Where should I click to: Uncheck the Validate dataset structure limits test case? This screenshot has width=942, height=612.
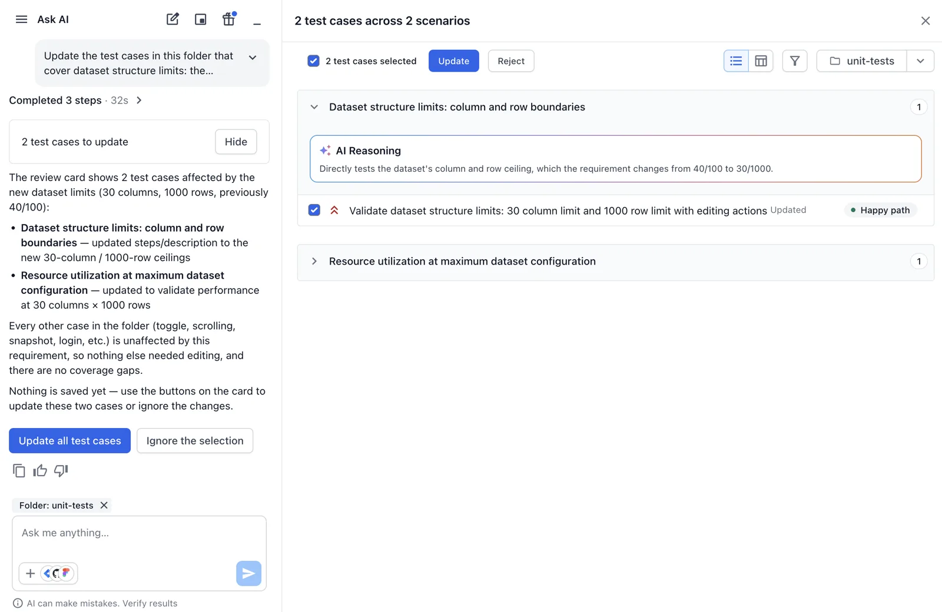pyautogui.click(x=314, y=210)
